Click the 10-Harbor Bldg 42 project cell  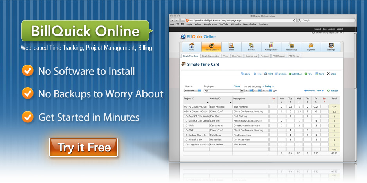point(196,135)
